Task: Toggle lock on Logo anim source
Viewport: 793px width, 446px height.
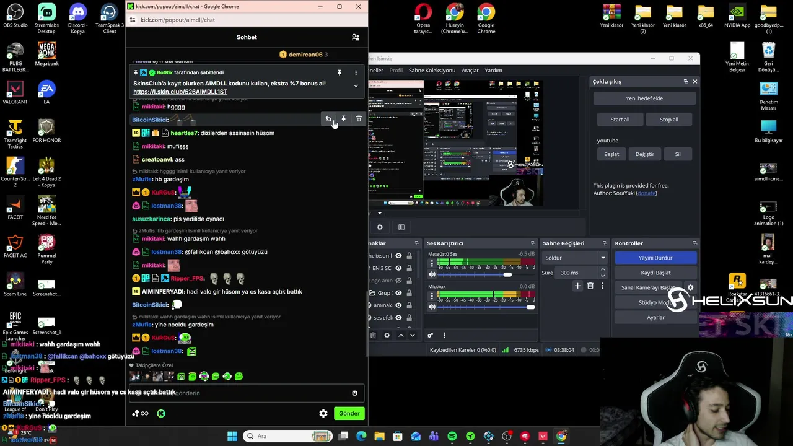Action: point(409,281)
